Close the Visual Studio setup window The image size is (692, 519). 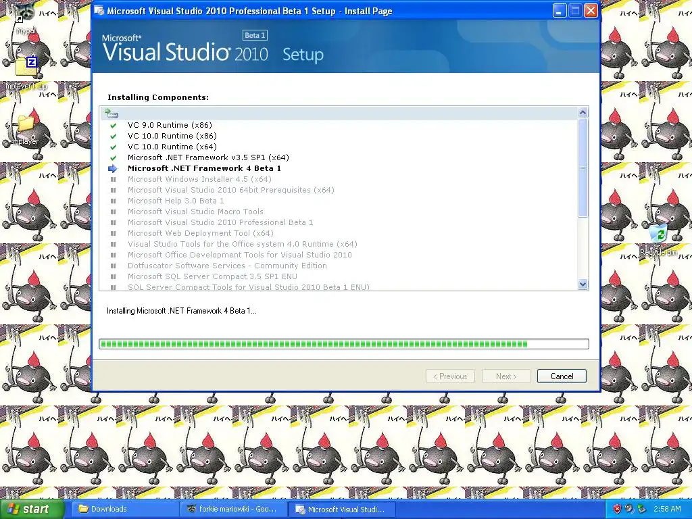[591, 11]
